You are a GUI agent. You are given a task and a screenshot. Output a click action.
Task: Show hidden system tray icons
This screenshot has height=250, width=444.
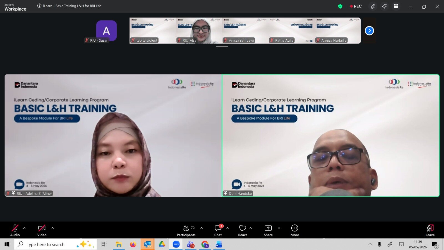(x=370, y=244)
